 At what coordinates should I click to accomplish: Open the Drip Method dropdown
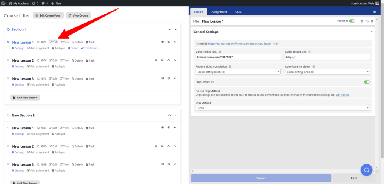[283, 108]
